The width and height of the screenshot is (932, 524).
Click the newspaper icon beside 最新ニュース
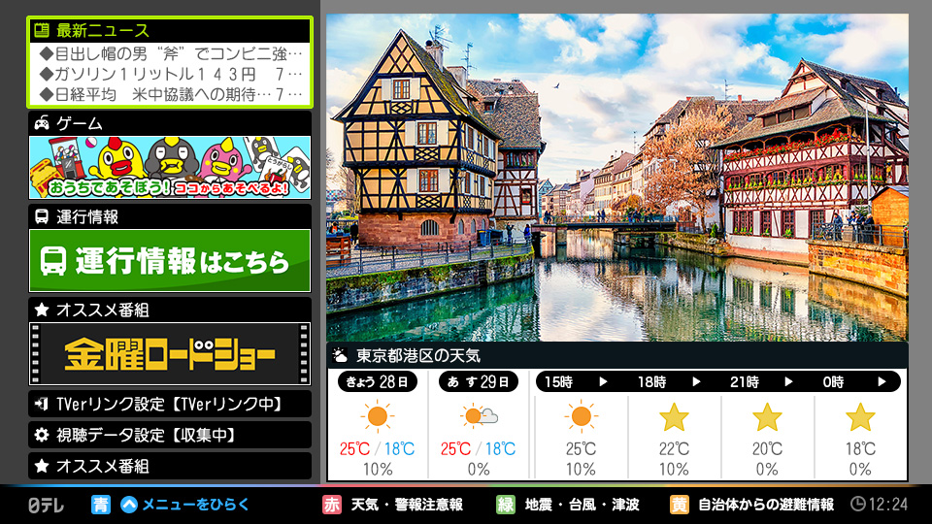(x=42, y=30)
